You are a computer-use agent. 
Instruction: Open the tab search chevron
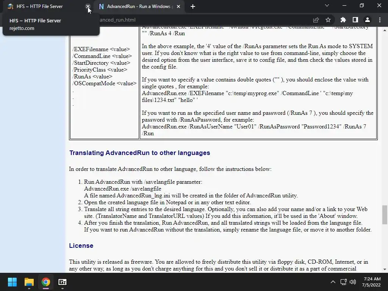(x=327, y=5)
